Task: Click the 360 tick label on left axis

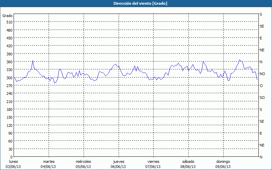Action: coord(9,62)
